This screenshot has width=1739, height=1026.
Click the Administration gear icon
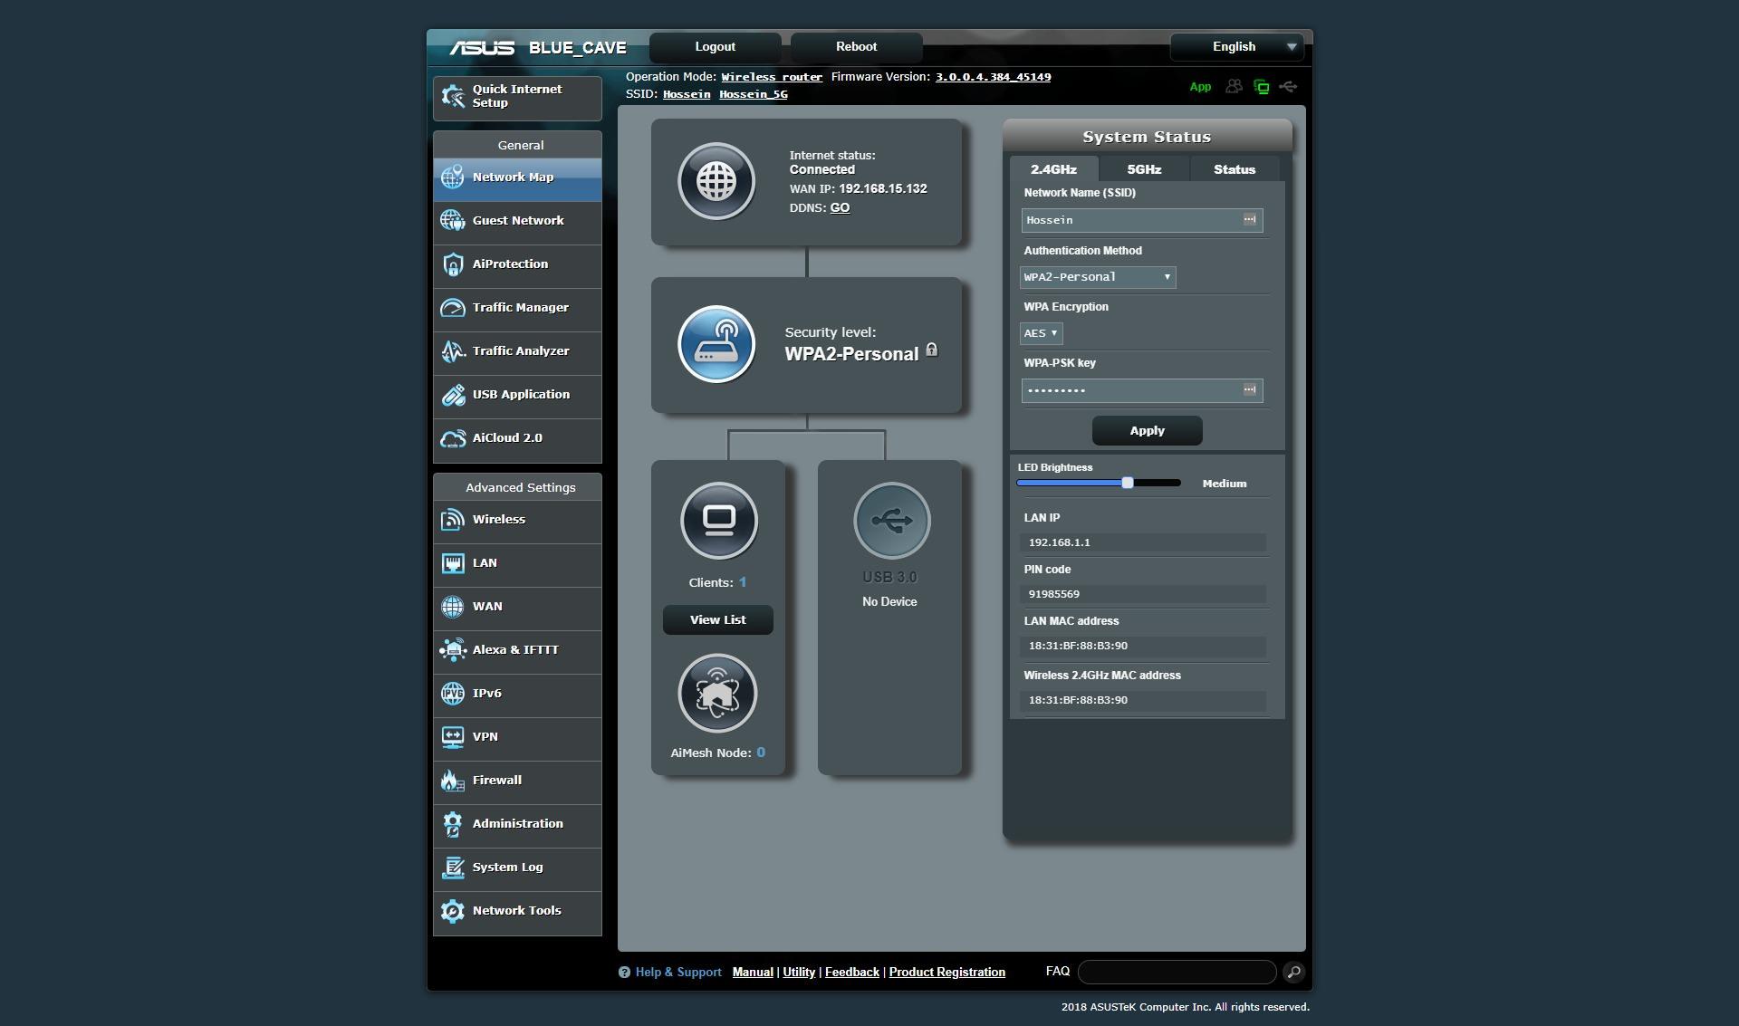[453, 823]
